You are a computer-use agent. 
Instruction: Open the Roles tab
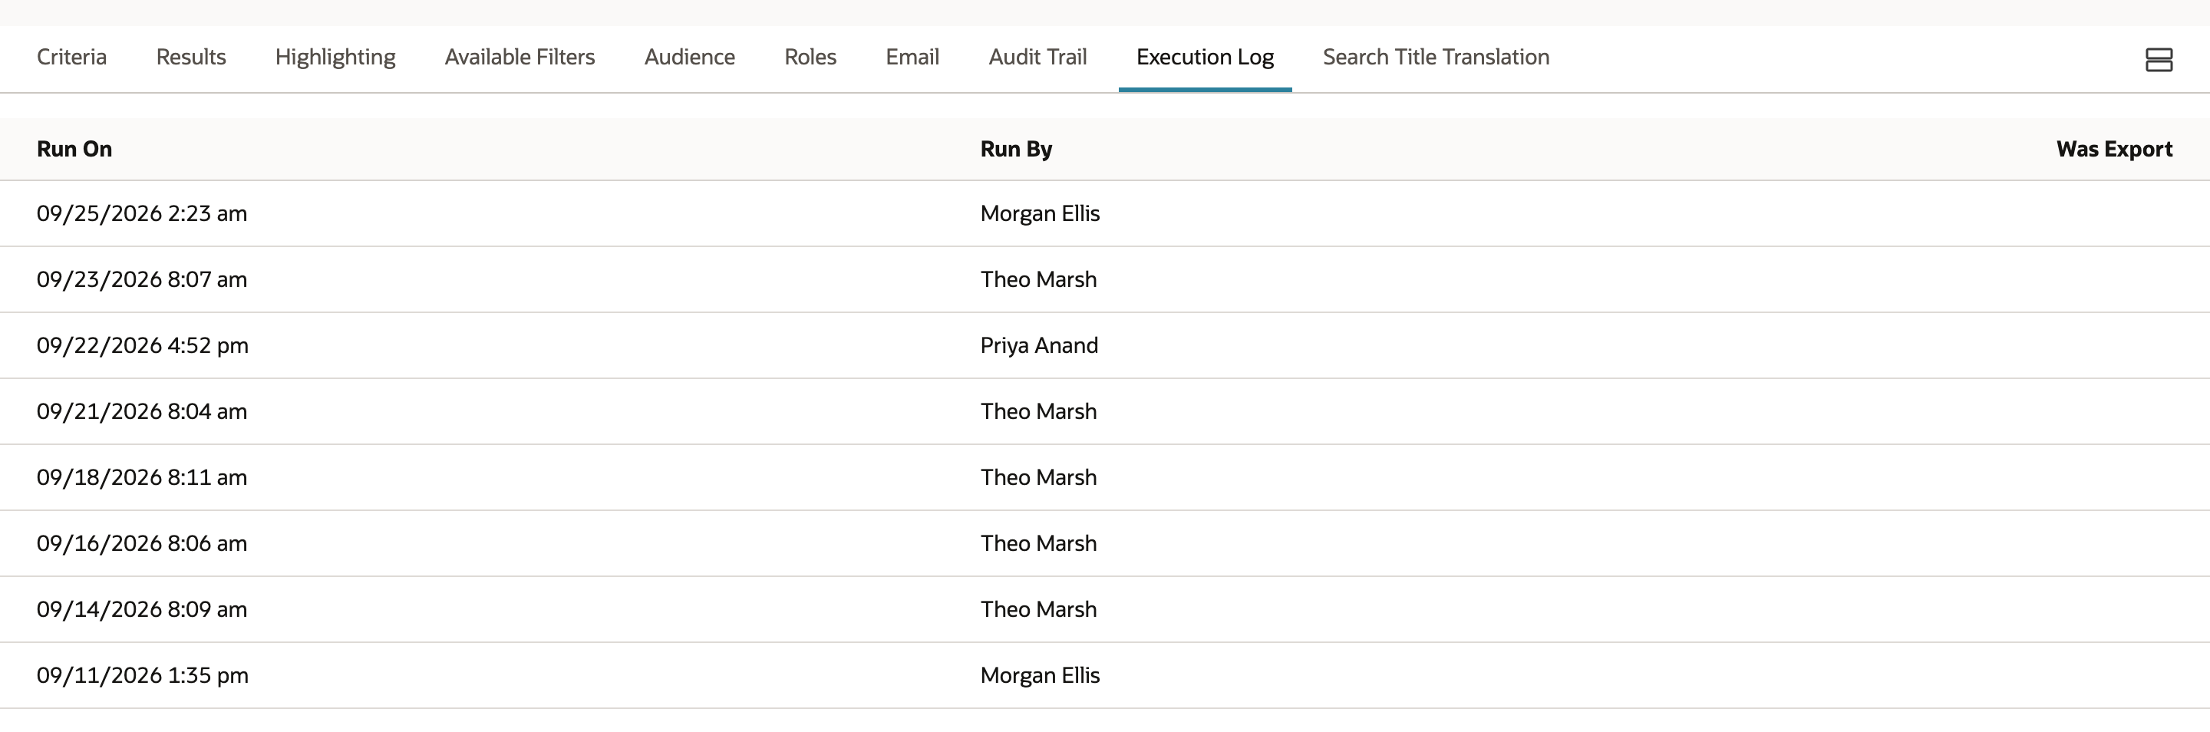pos(810,57)
